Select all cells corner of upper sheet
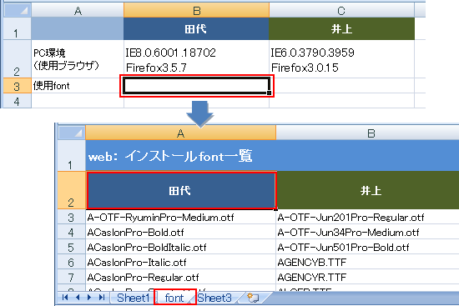Viewport: 459px width, 306px height. [17, 10]
